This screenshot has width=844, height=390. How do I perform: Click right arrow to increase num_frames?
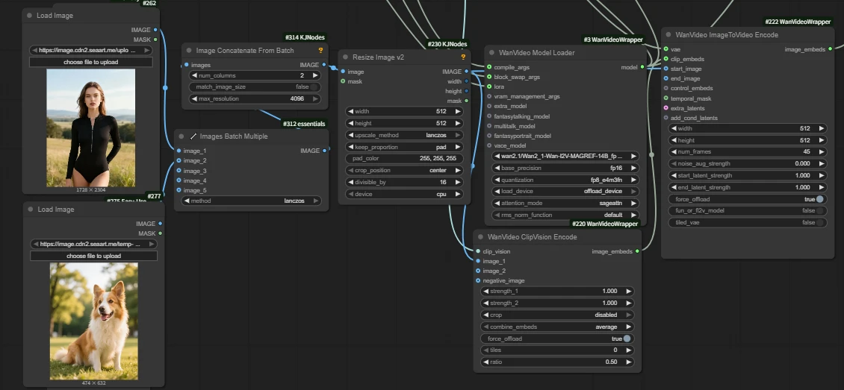822,151
